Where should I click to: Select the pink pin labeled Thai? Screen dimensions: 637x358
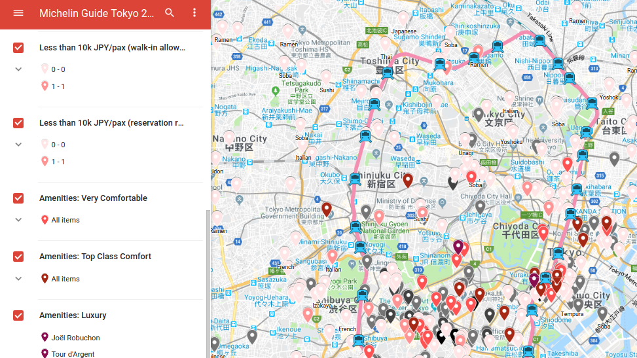386,44
